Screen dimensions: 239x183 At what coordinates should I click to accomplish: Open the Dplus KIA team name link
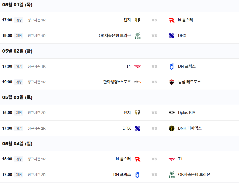click(186, 113)
